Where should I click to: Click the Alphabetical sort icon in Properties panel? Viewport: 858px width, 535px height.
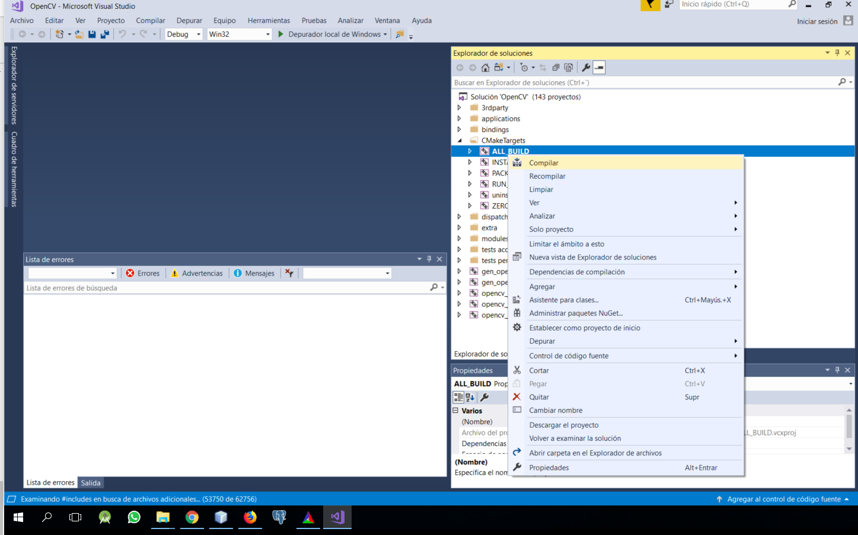(470, 398)
